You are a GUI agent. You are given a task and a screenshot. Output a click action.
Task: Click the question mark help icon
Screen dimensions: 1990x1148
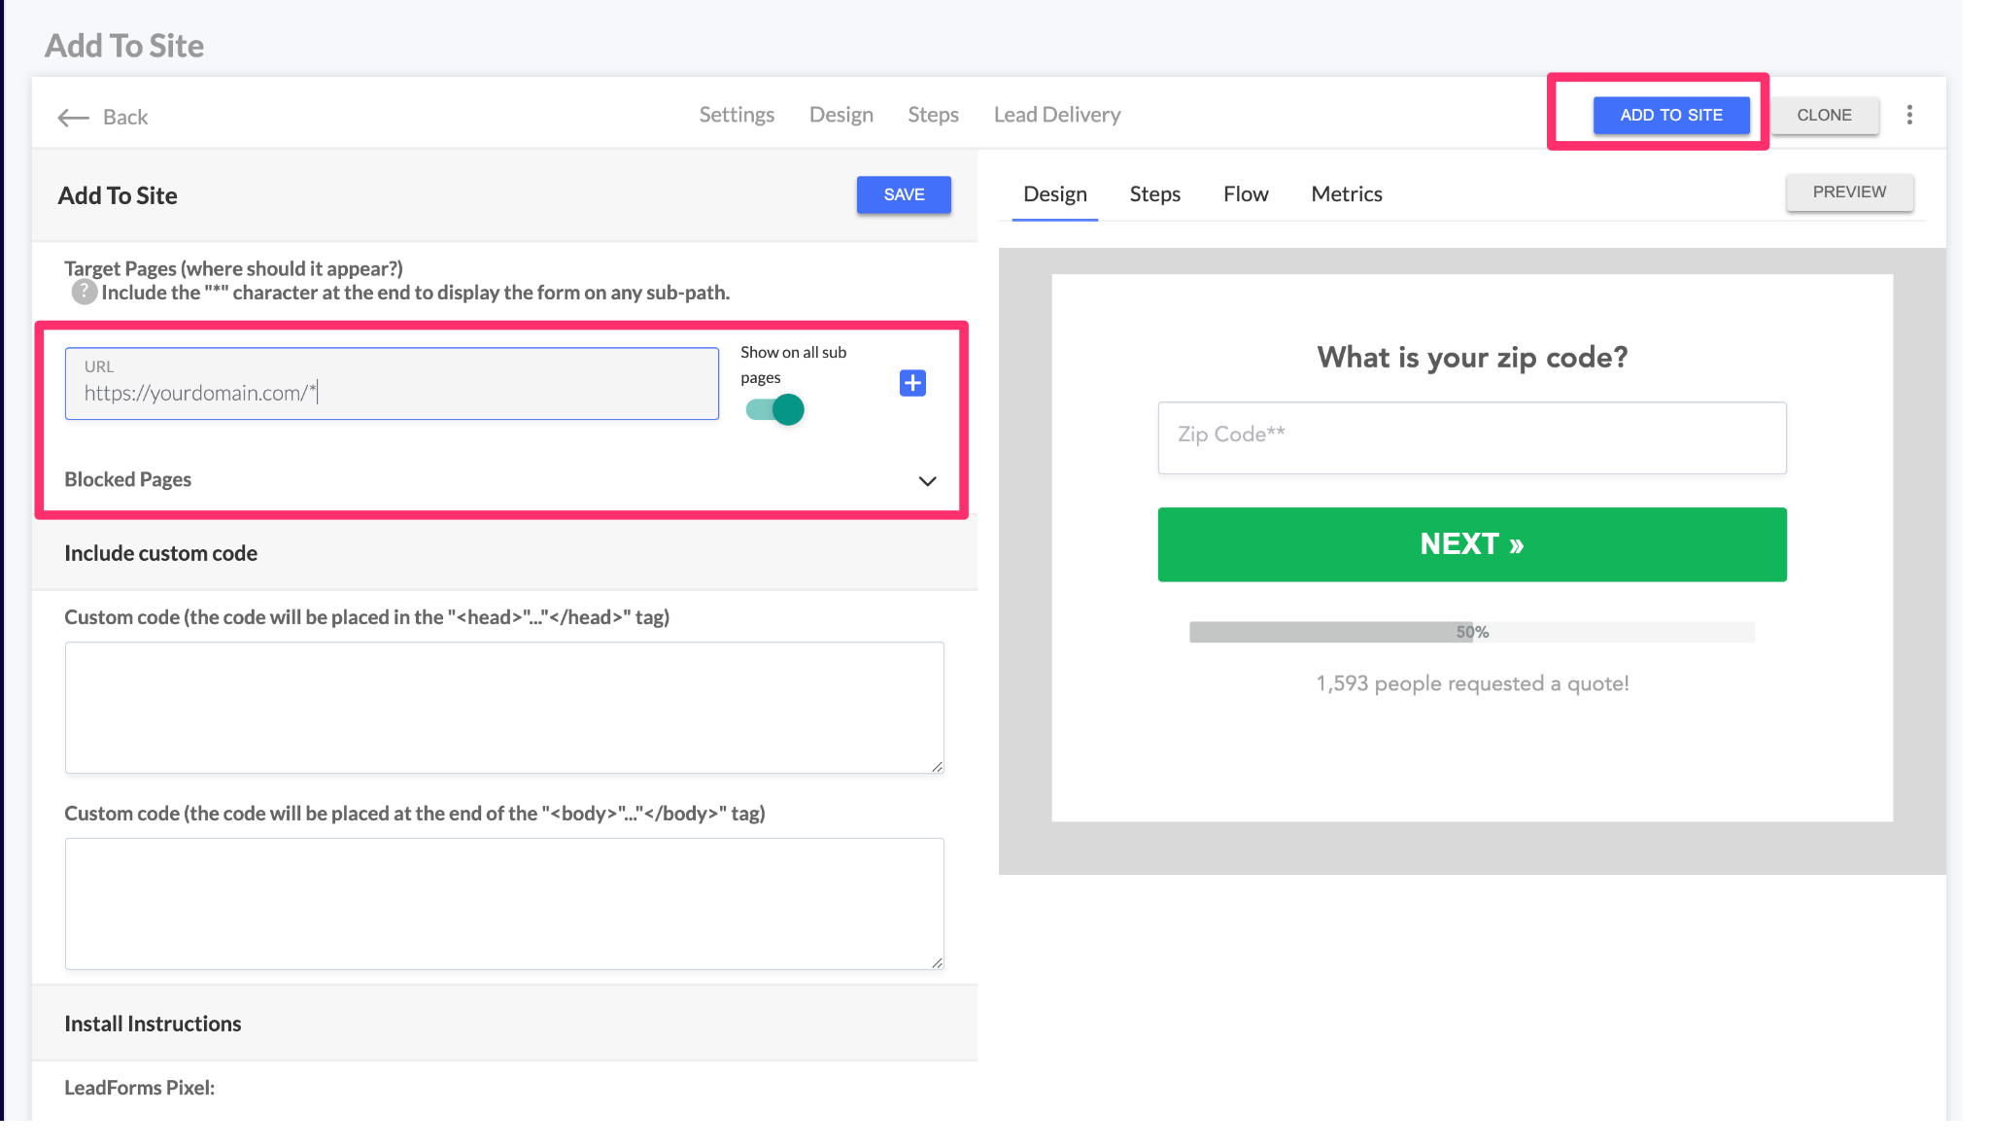[85, 292]
